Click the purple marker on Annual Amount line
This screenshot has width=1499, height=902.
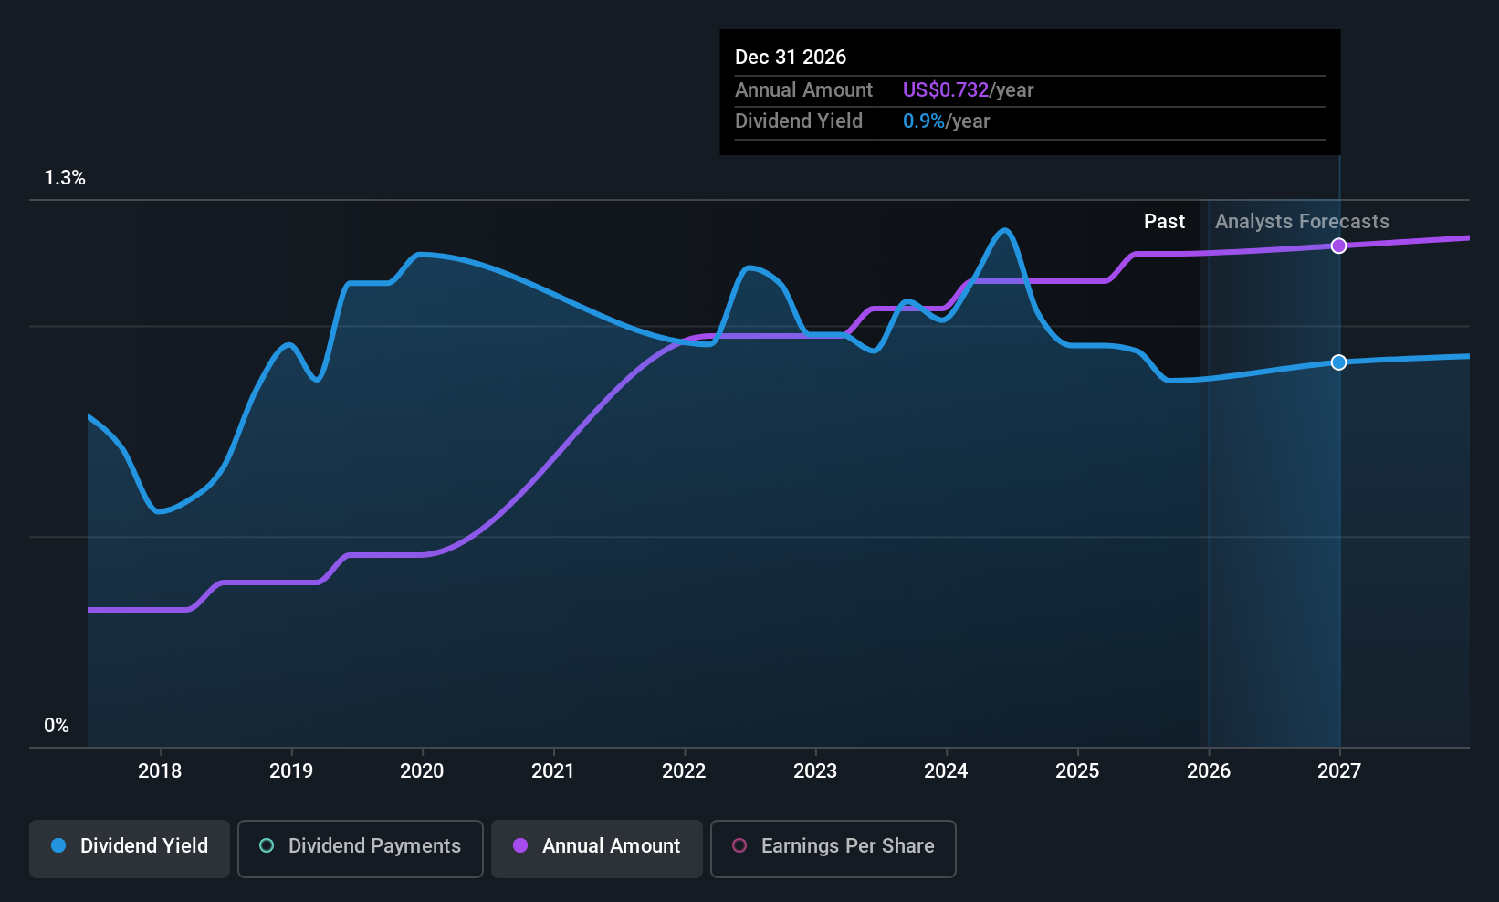click(x=1338, y=246)
